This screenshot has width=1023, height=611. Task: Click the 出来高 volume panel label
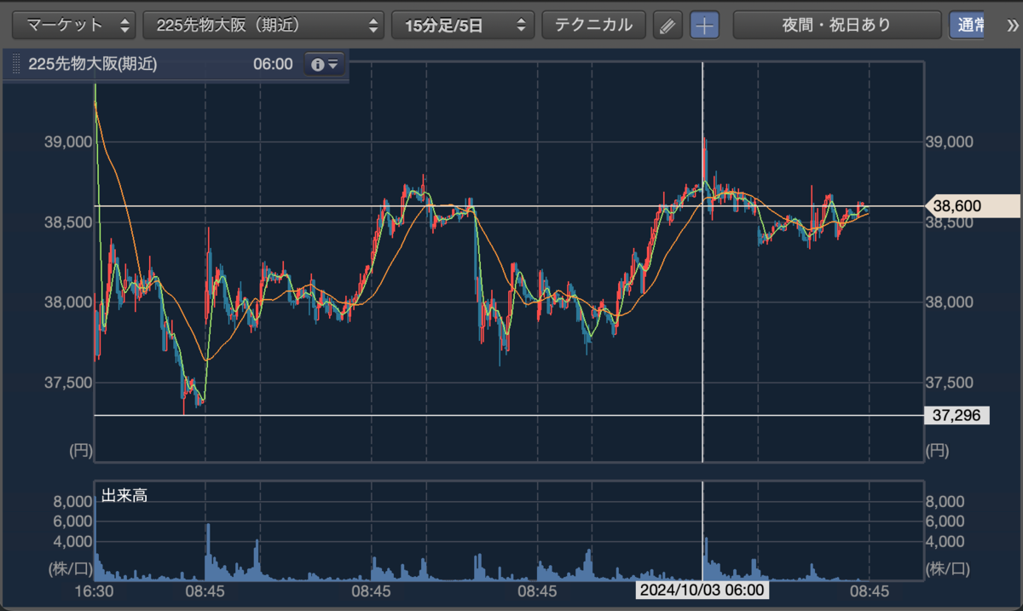click(124, 495)
